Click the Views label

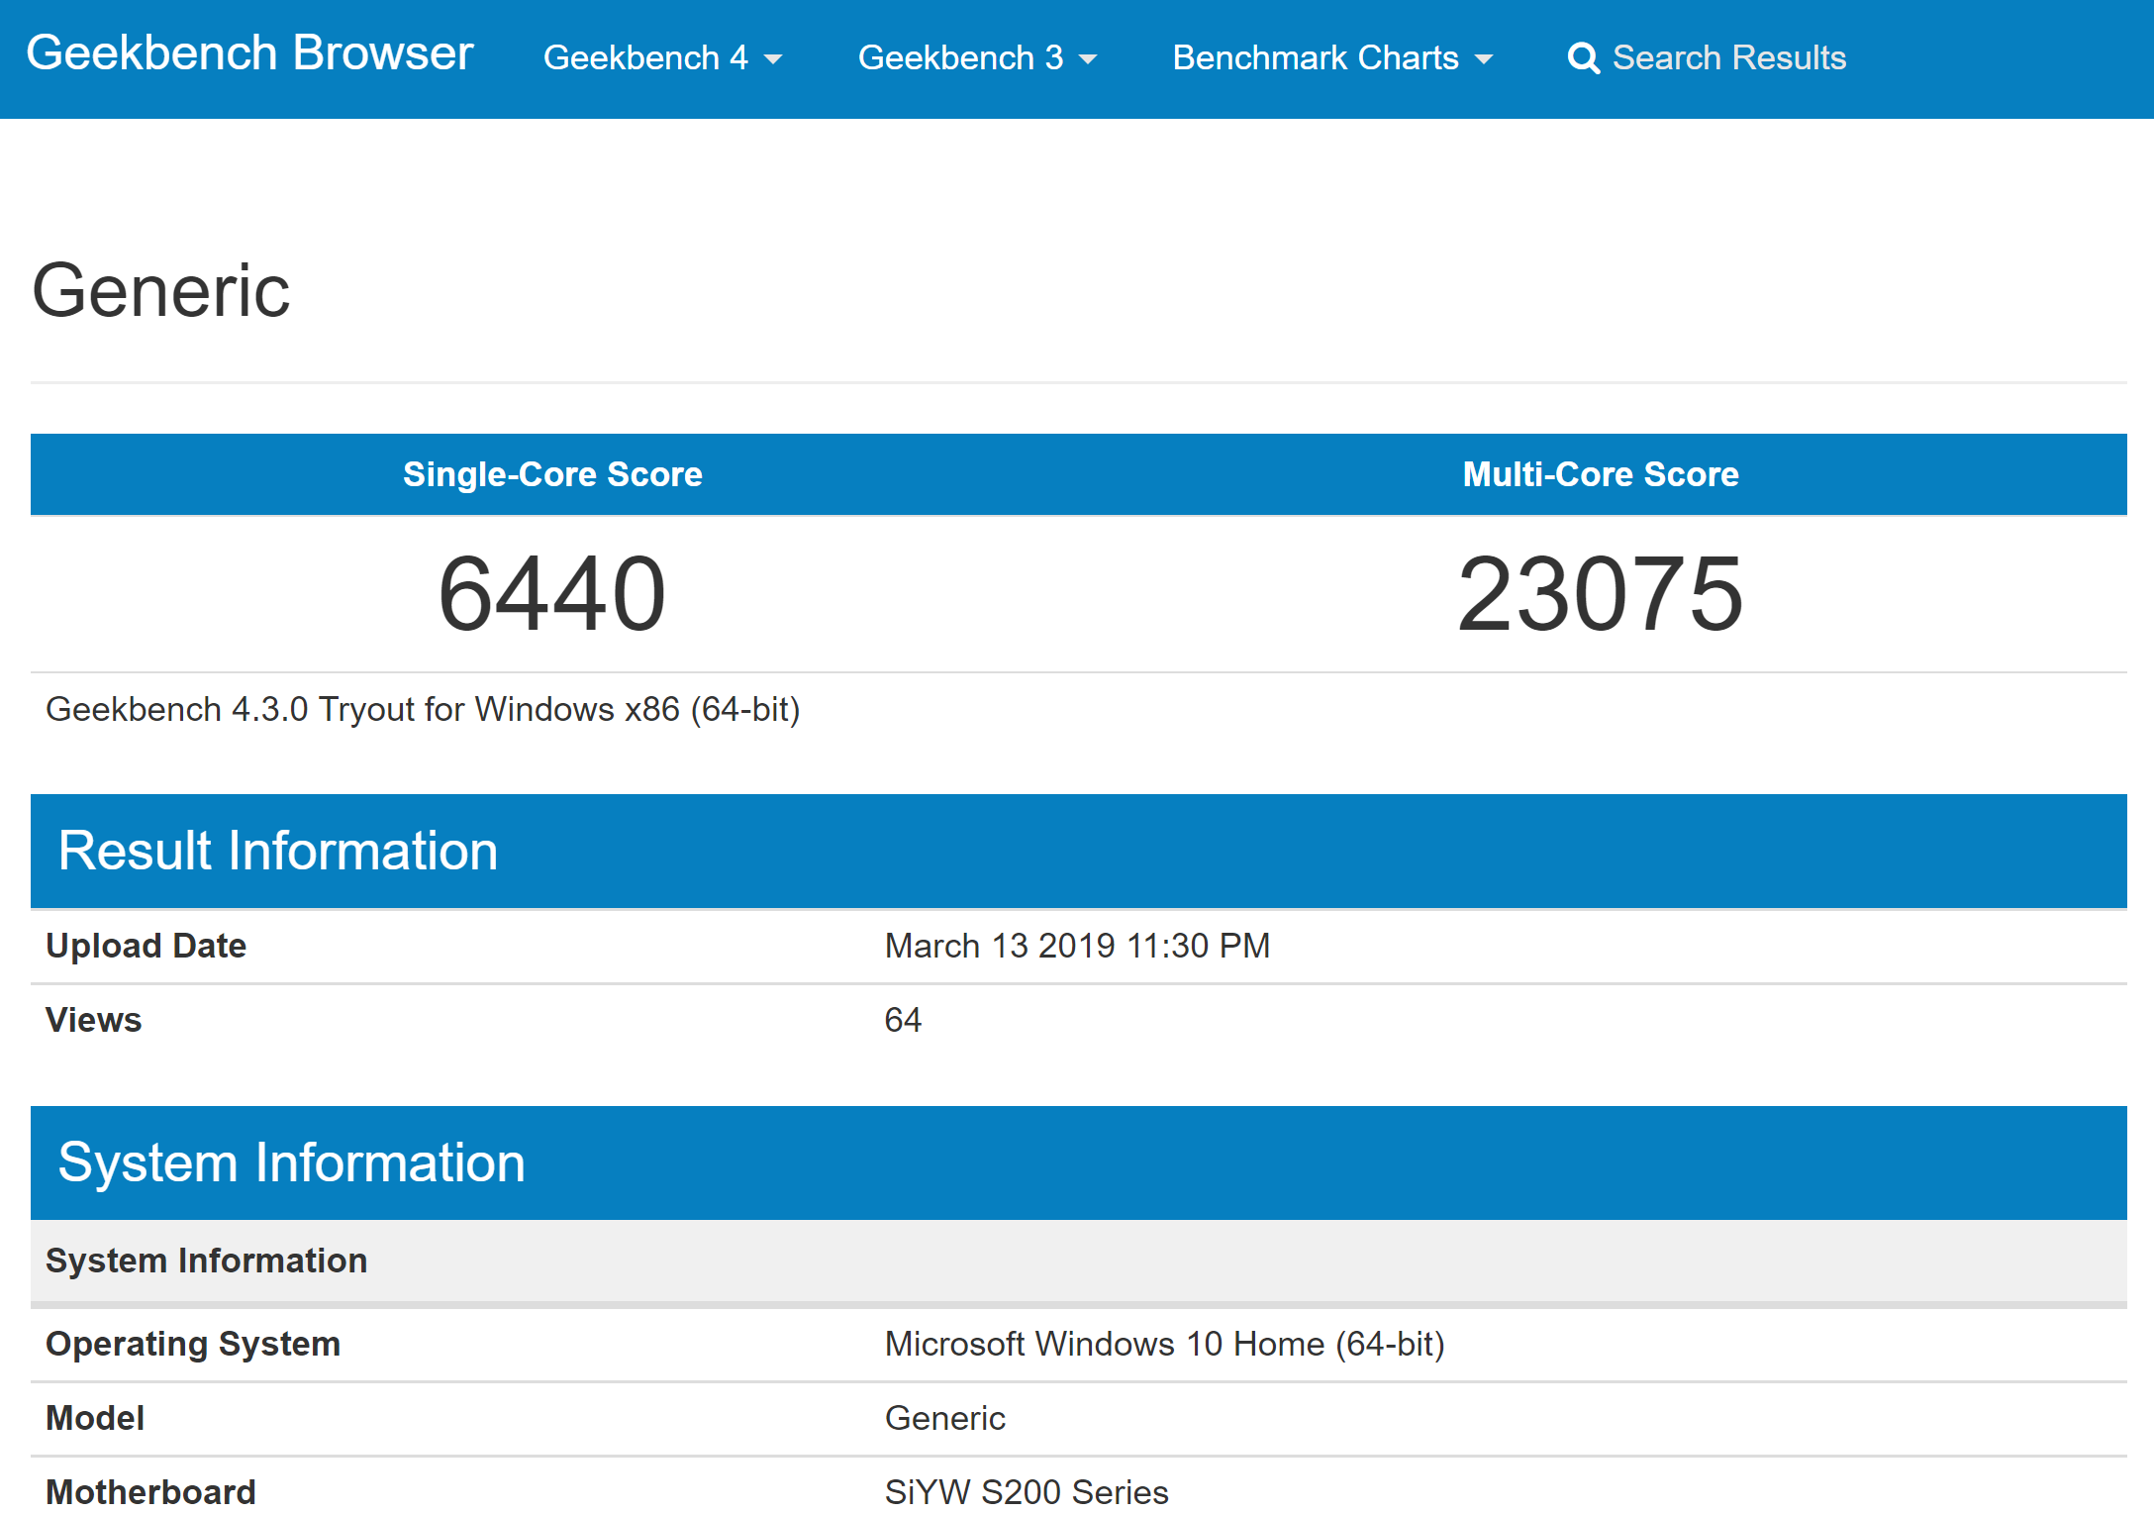94,1020
